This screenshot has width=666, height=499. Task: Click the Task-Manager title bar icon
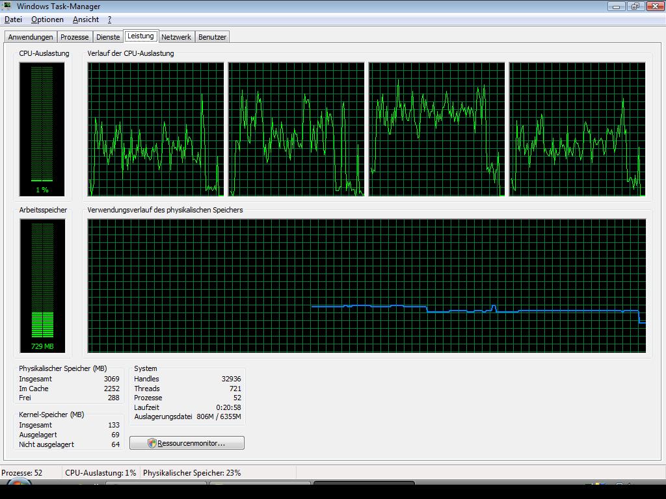(7, 6)
